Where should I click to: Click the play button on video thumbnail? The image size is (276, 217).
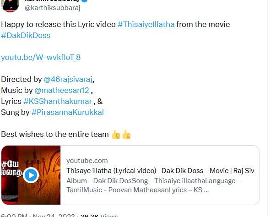point(31,175)
